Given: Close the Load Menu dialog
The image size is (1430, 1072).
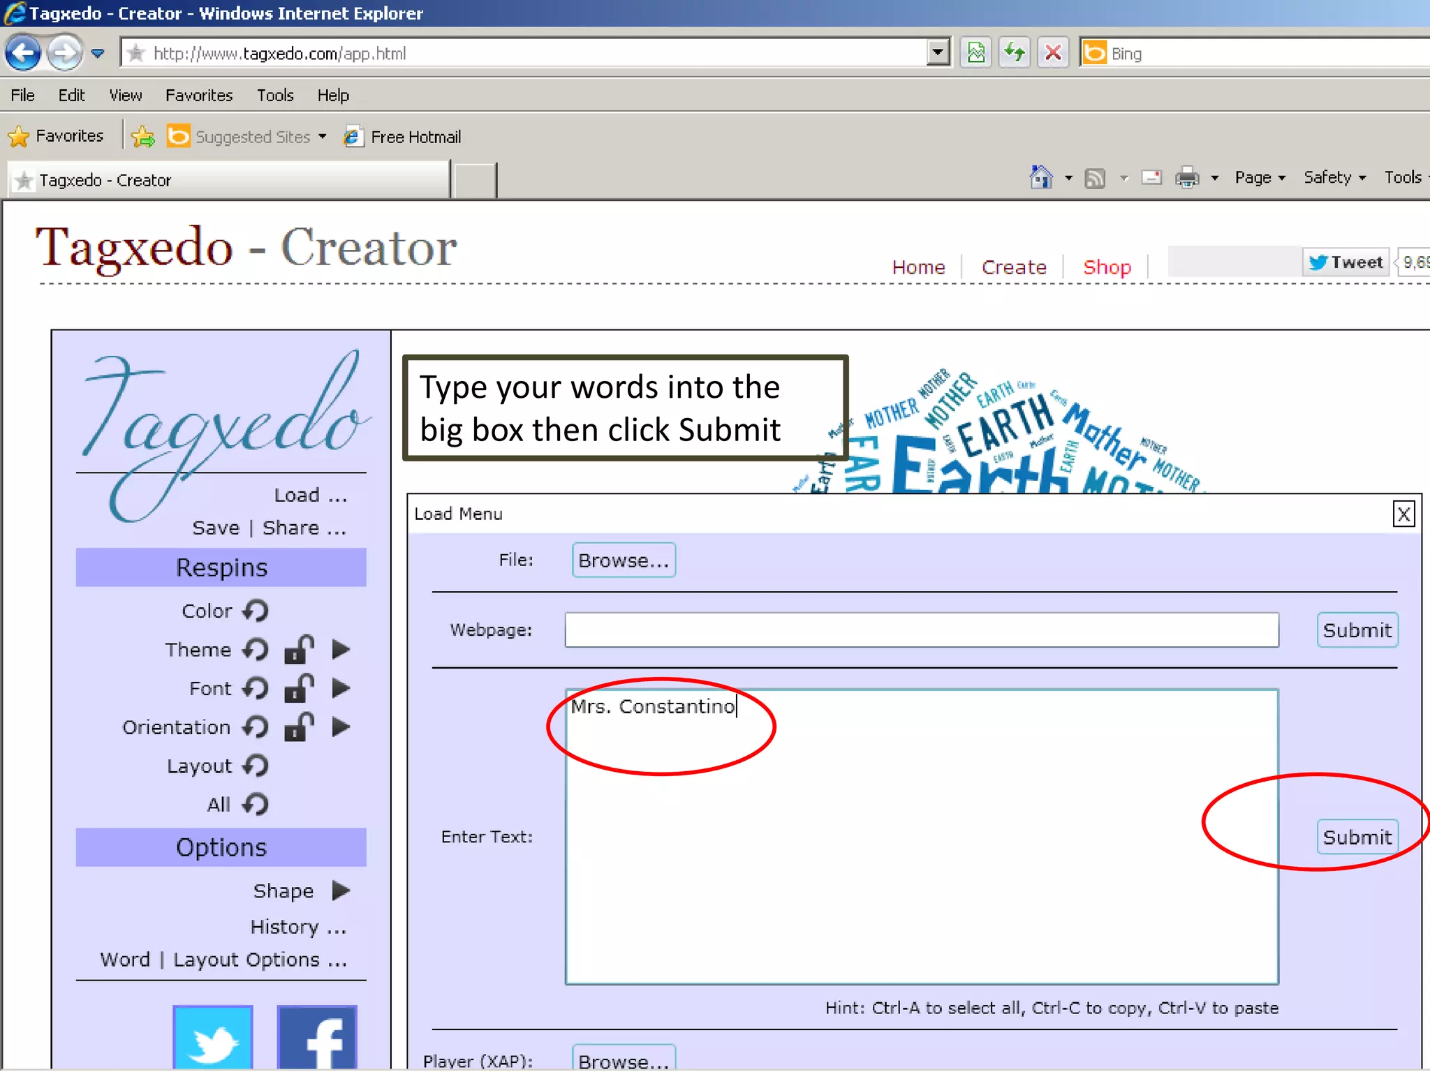Looking at the screenshot, I should click(x=1403, y=514).
